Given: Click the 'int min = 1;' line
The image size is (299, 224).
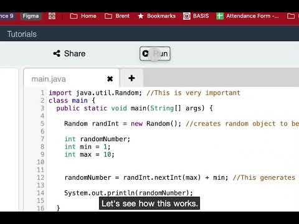Looking at the screenshot, I should [87, 147].
